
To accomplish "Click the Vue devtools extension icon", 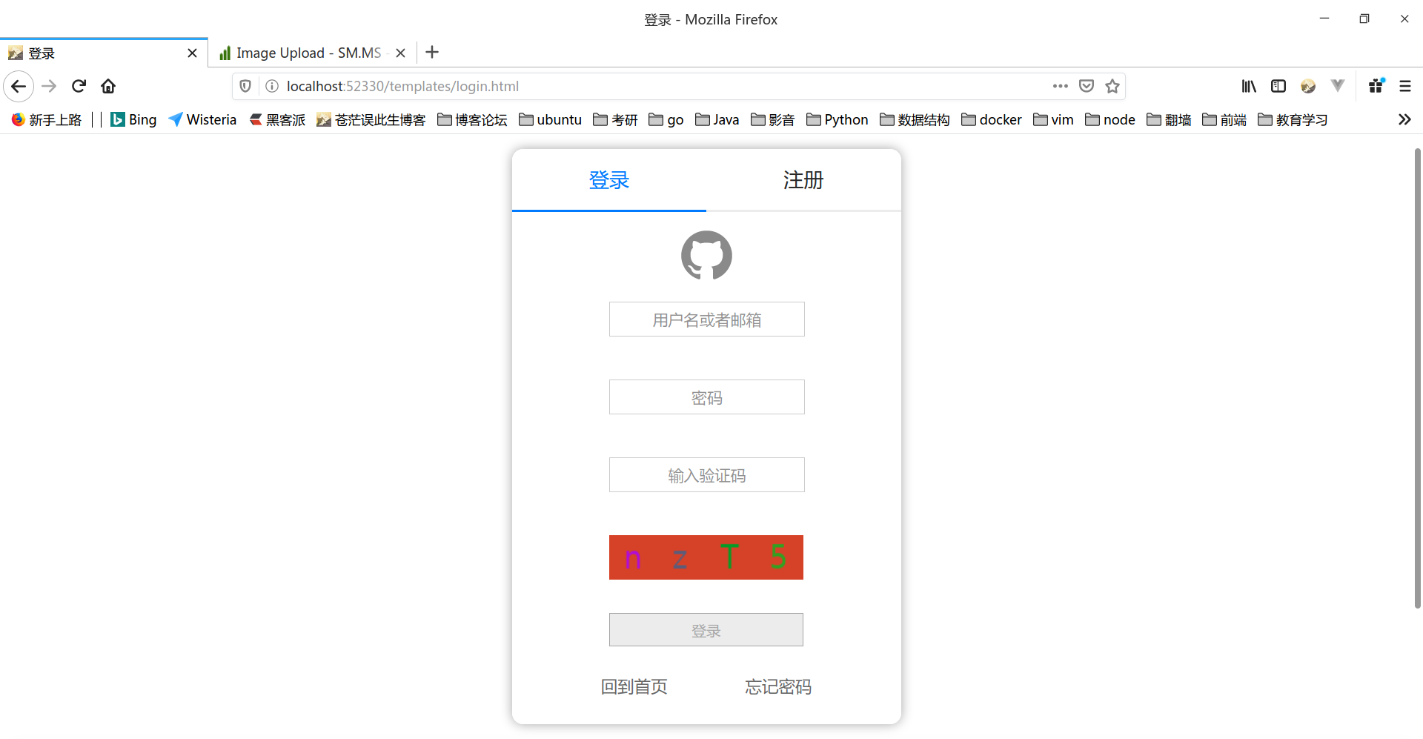I will 1338,86.
